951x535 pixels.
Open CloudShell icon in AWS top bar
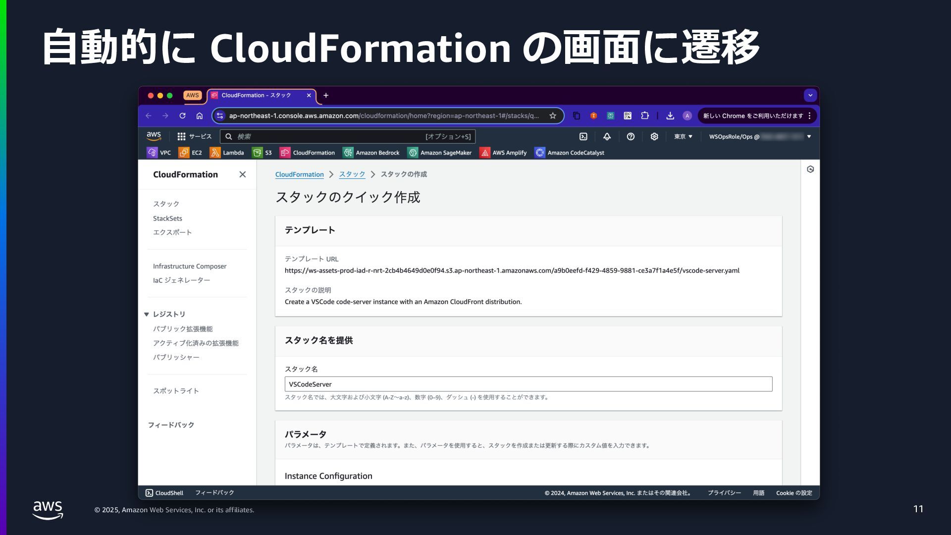(x=583, y=137)
